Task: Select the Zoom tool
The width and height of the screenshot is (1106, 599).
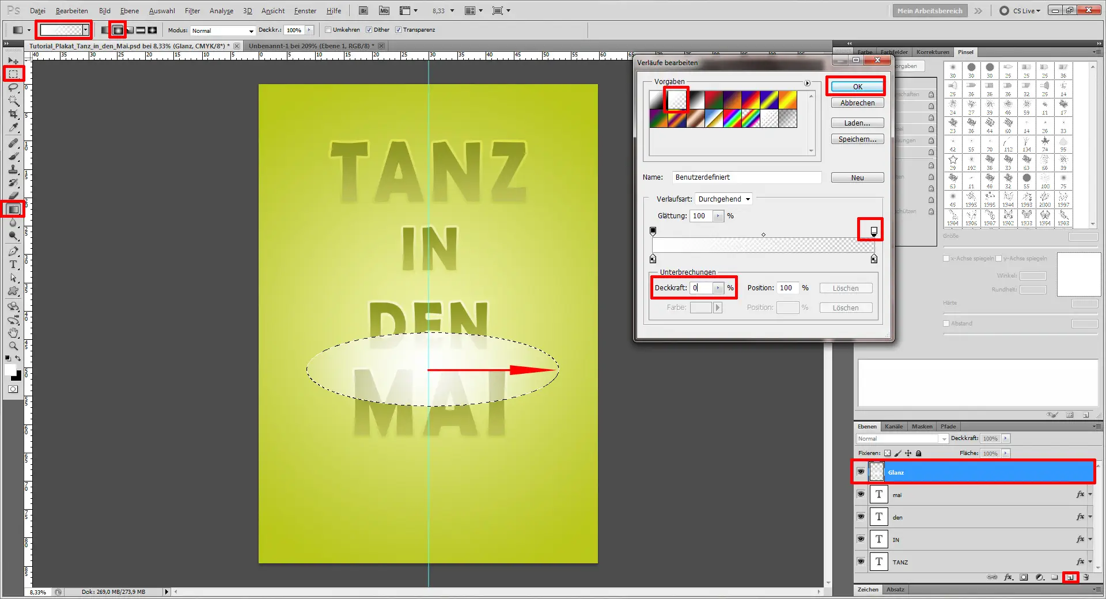Action: point(14,346)
